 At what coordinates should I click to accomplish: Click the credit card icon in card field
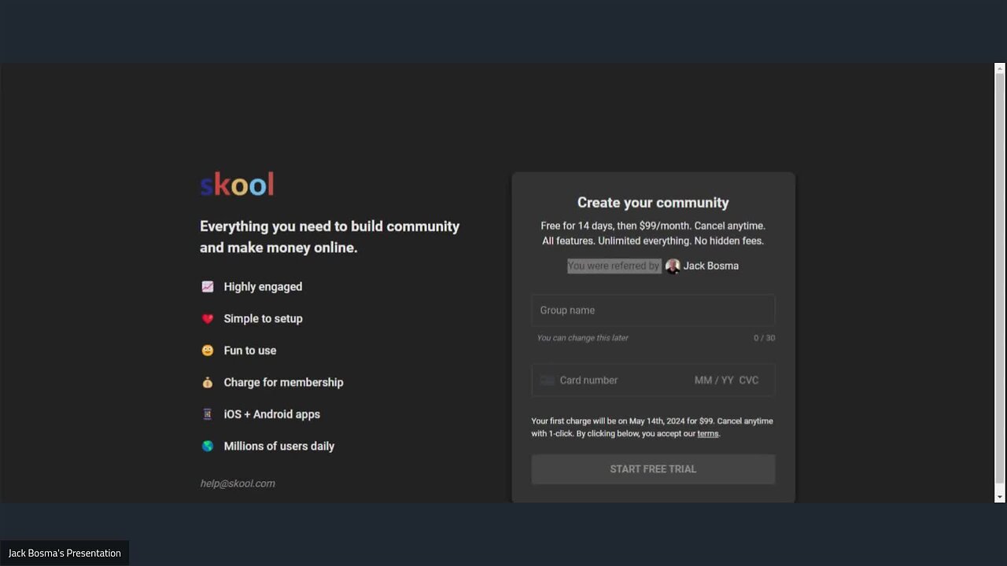coord(548,380)
